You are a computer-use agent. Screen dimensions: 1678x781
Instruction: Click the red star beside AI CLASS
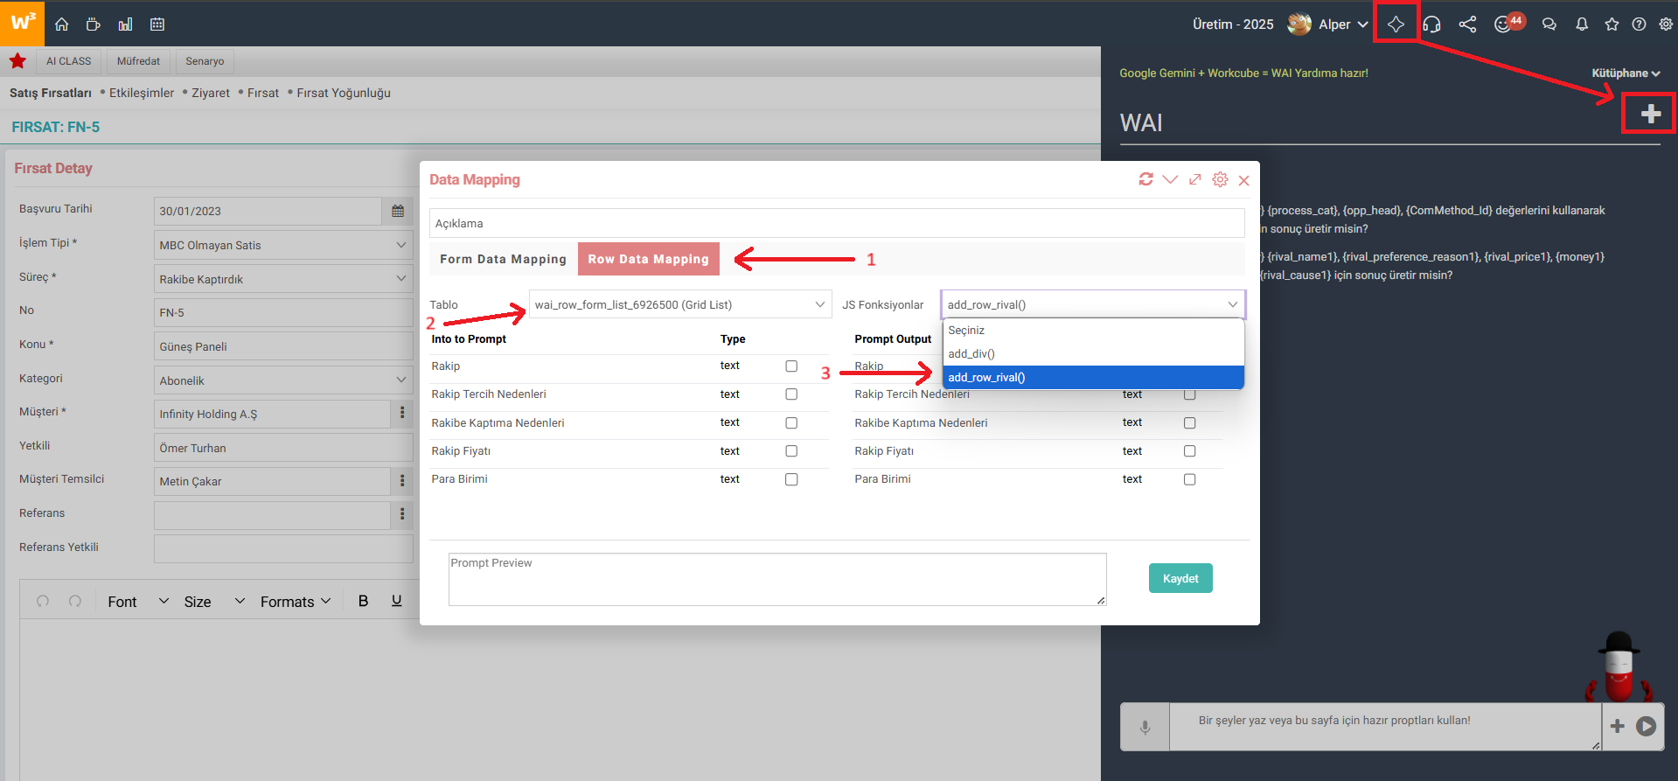(x=17, y=61)
